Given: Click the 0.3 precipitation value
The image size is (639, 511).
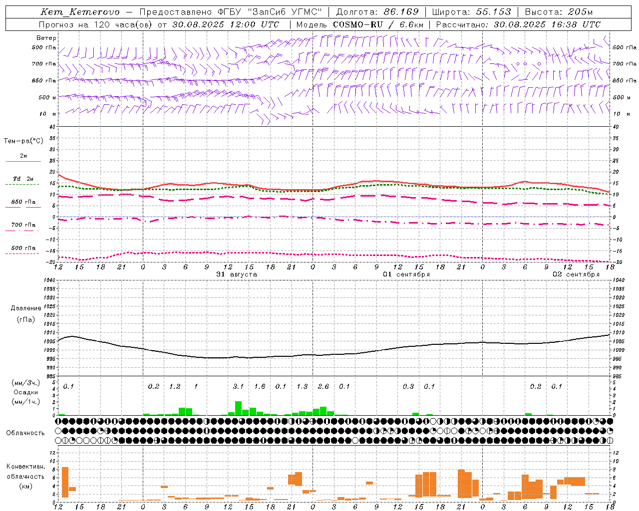Looking at the screenshot, I should pyautogui.click(x=408, y=386).
